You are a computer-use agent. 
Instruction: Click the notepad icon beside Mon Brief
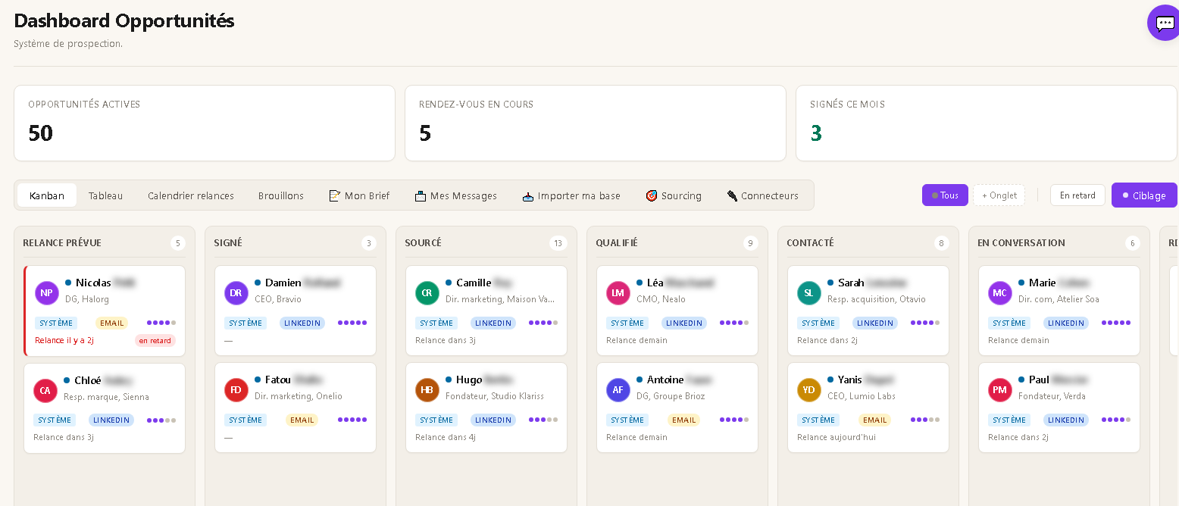click(x=335, y=195)
